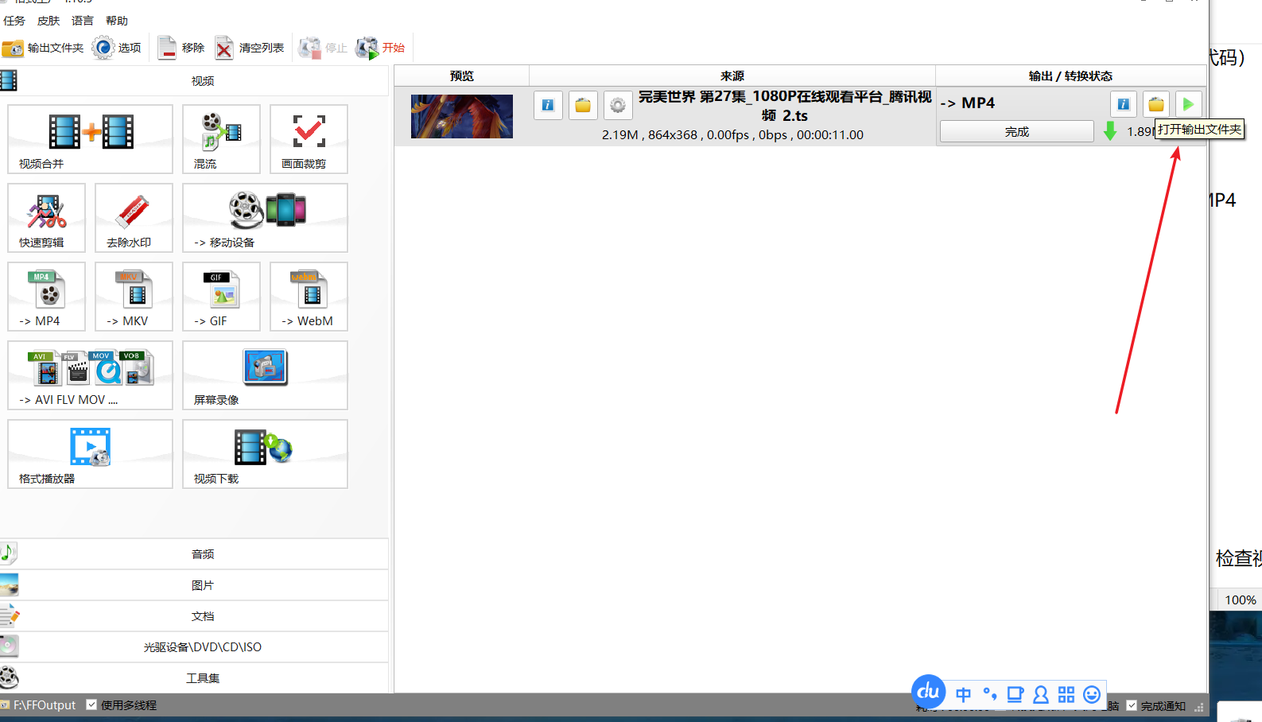Click the 清空列表 clear list button
1262x722 pixels.
(250, 48)
